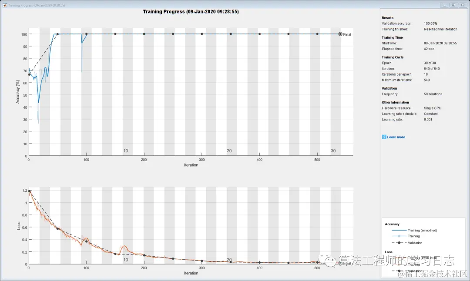470x281 pixels.
Task: Click the epoch 10 label in loss plot
Action: click(x=126, y=260)
